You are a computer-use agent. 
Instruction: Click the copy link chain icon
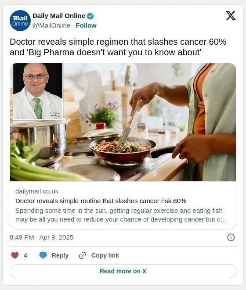[83, 255]
